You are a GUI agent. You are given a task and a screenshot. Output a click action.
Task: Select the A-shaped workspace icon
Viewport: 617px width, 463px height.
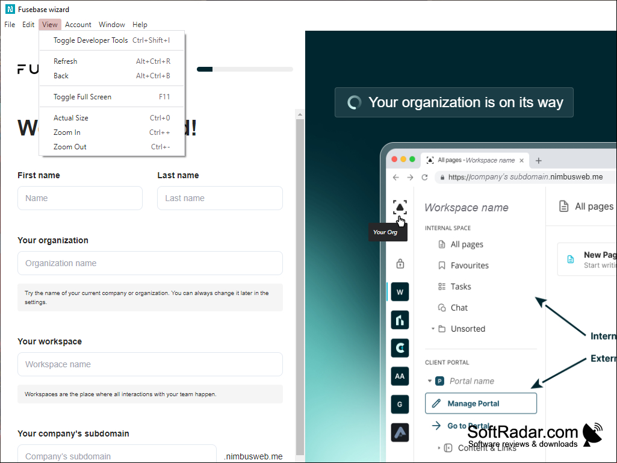click(x=400, y=432)
